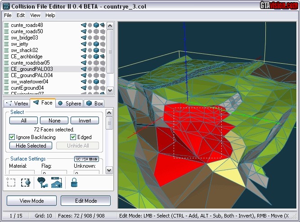This screenshot has height=222, width=300.
Task: Select the rectangle selection tool icon
Action: tap(11, 183)
